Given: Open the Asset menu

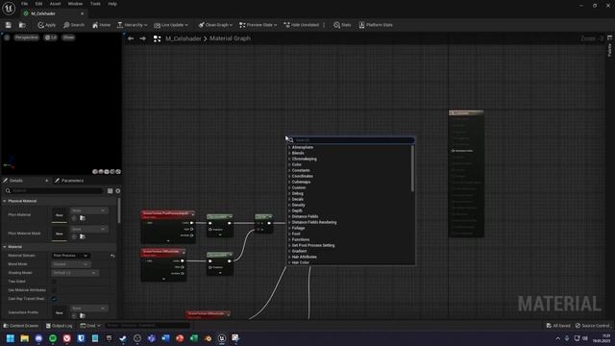Looking at the screenshot, I should point(55,4).
